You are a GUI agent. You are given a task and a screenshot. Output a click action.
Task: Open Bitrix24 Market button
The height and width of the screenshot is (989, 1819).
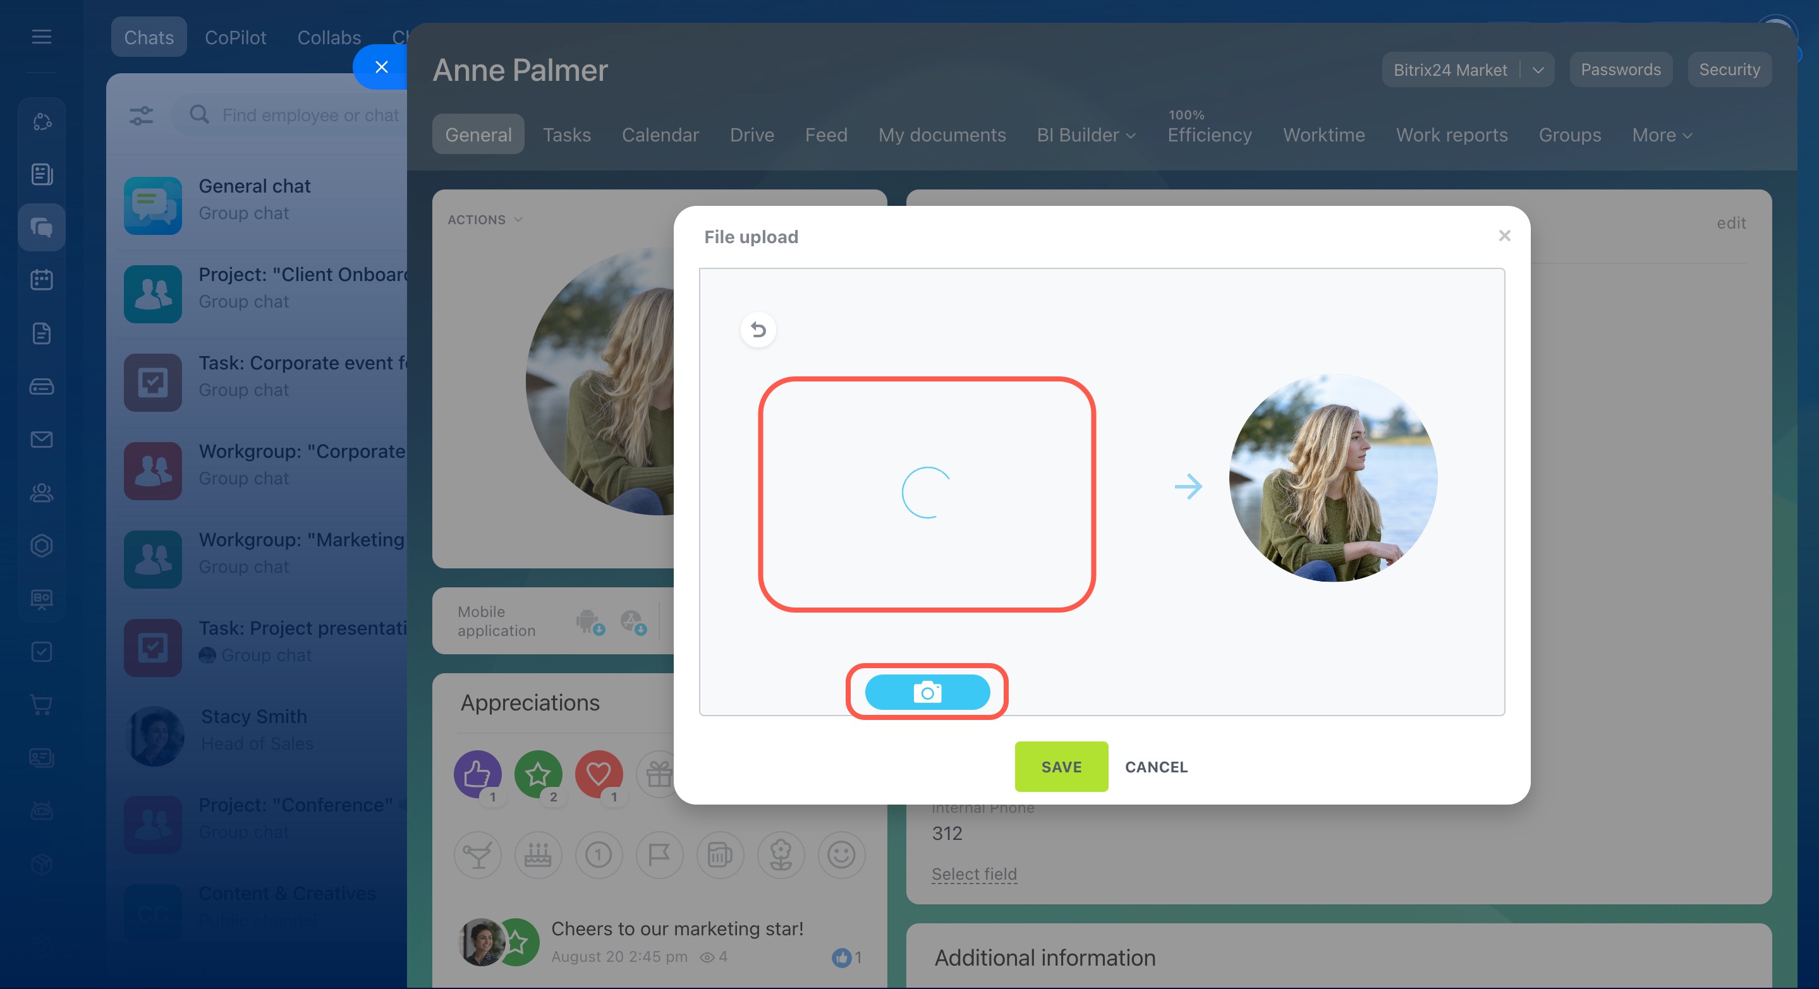tap(1451, 70)
